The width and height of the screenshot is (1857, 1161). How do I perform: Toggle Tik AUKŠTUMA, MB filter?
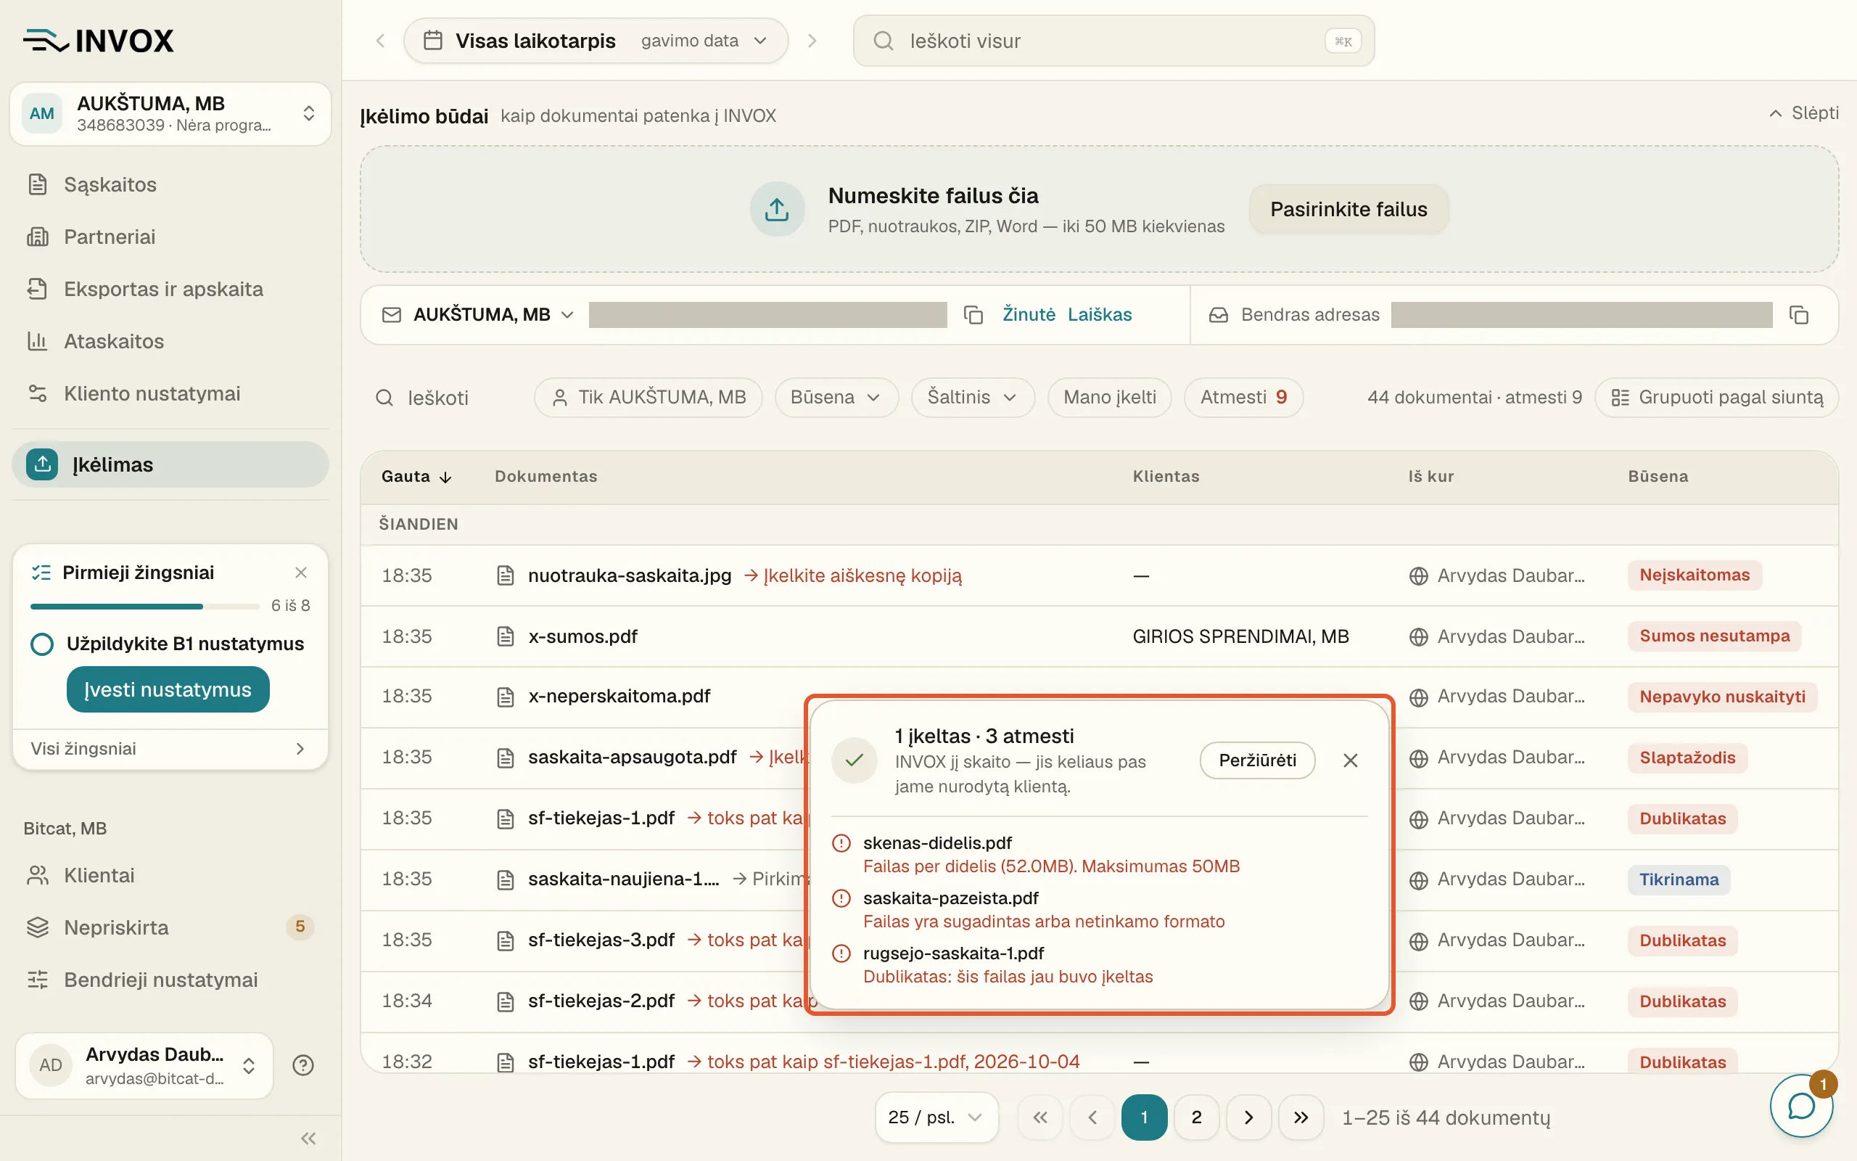click(x=648, y=398)
